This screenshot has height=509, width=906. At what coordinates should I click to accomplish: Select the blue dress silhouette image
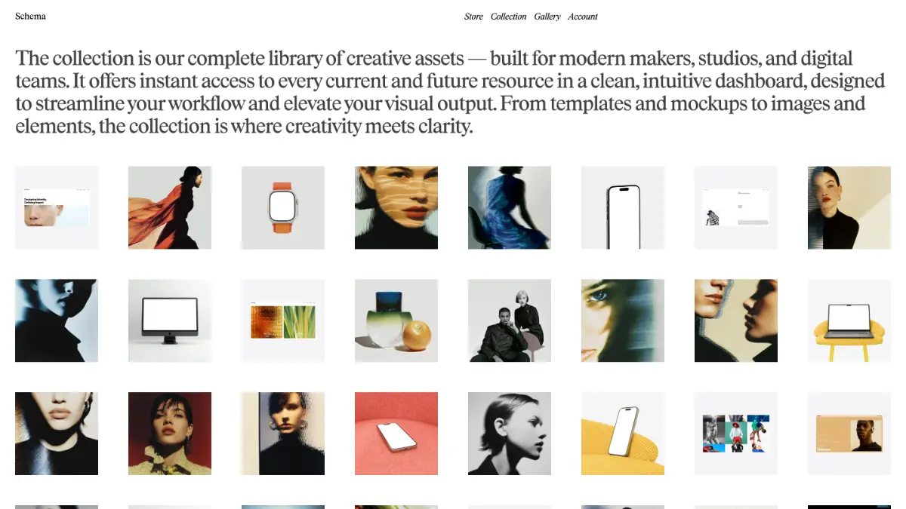pyautogui.click(x=510, y=207)
